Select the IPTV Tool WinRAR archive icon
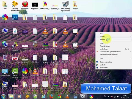This screenshot has width=132, height=99. point(55,87)
